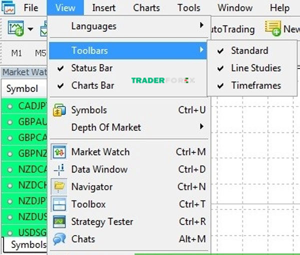Viewport: 300px width, 255px height.
Task: Click the NZDCH row status dot
Action: [9, 185]
